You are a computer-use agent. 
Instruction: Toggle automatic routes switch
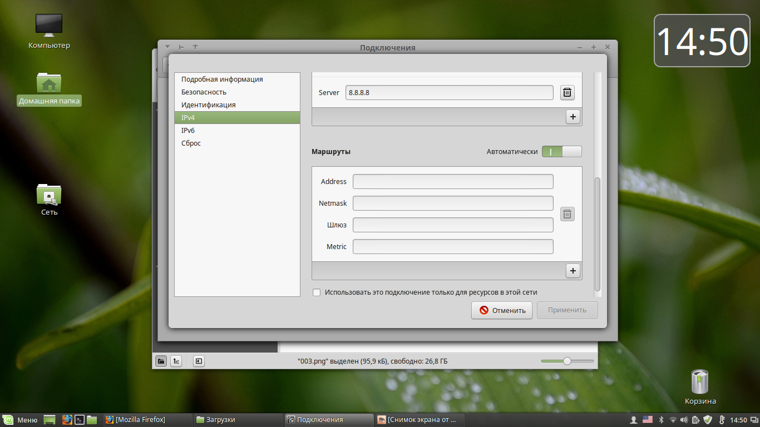(561, 152)
